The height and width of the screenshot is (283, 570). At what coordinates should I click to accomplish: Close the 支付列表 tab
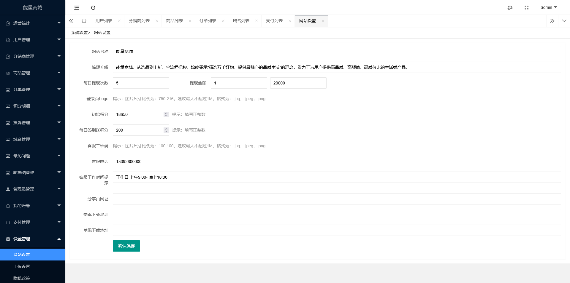click(x=290, y=21)
